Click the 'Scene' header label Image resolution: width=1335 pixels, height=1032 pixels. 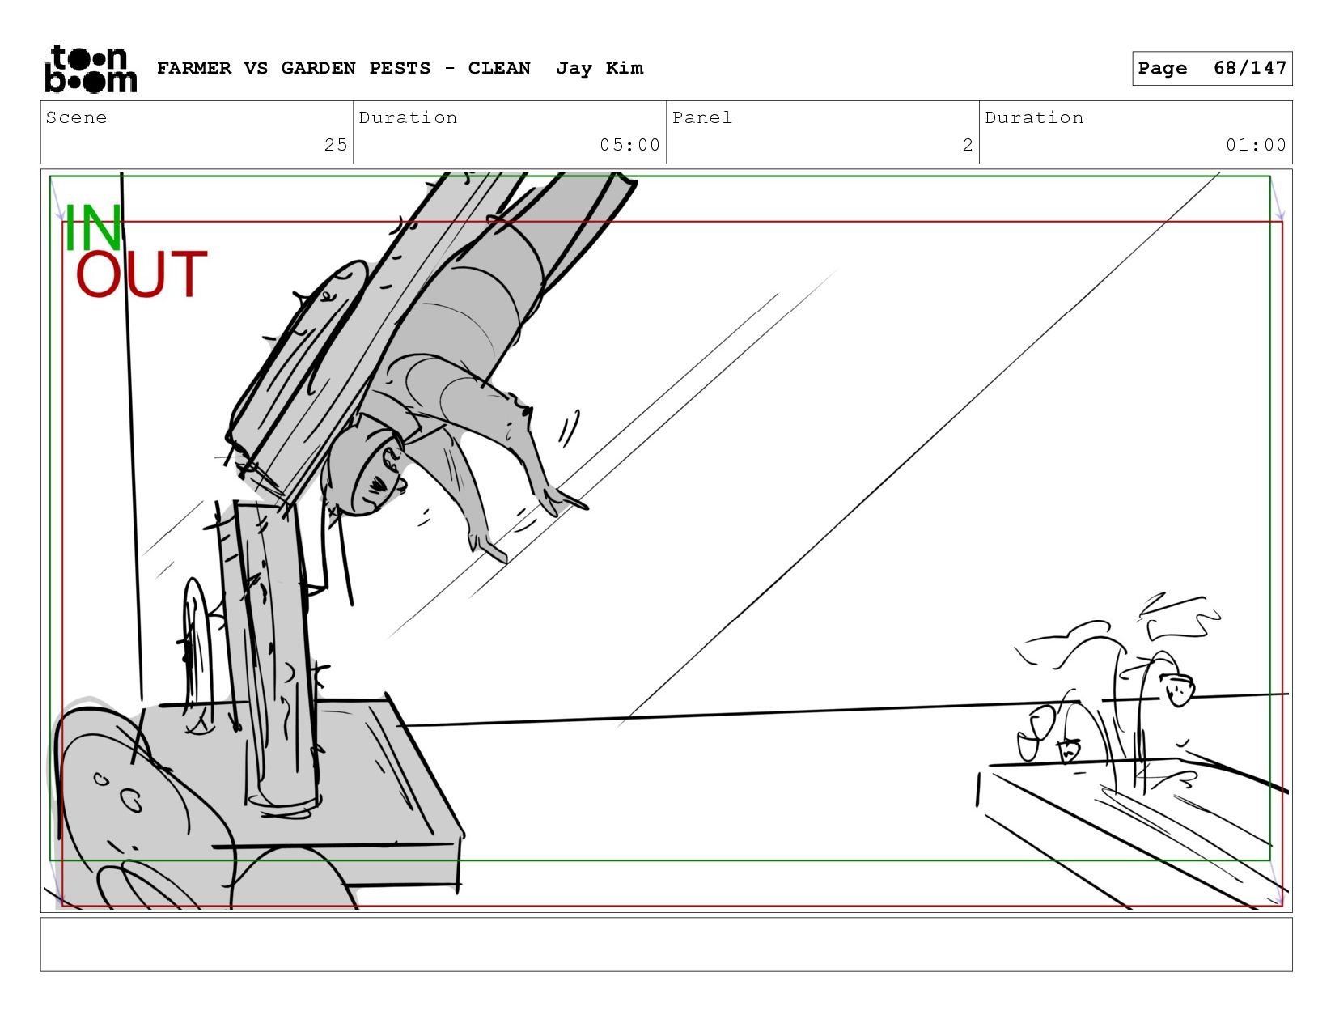(x=76, y=117)
